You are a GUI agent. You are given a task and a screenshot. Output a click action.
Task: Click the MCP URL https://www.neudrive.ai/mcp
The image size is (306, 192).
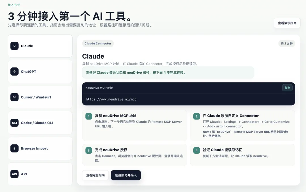(111, 99)
